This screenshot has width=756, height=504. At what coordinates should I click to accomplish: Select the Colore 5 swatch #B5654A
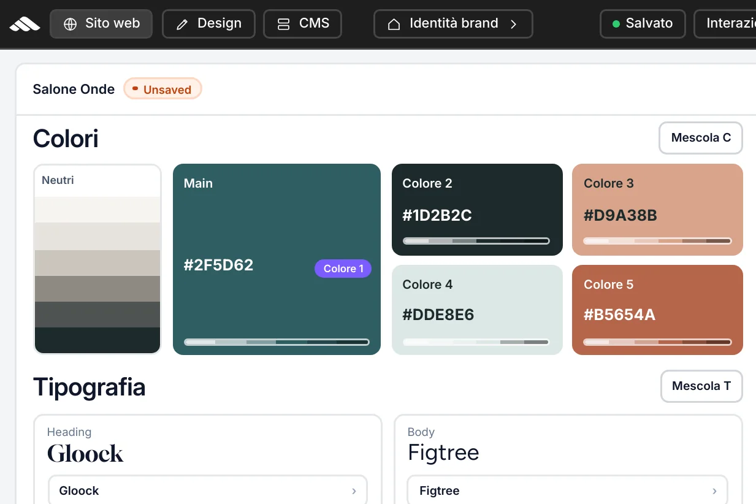657,310
